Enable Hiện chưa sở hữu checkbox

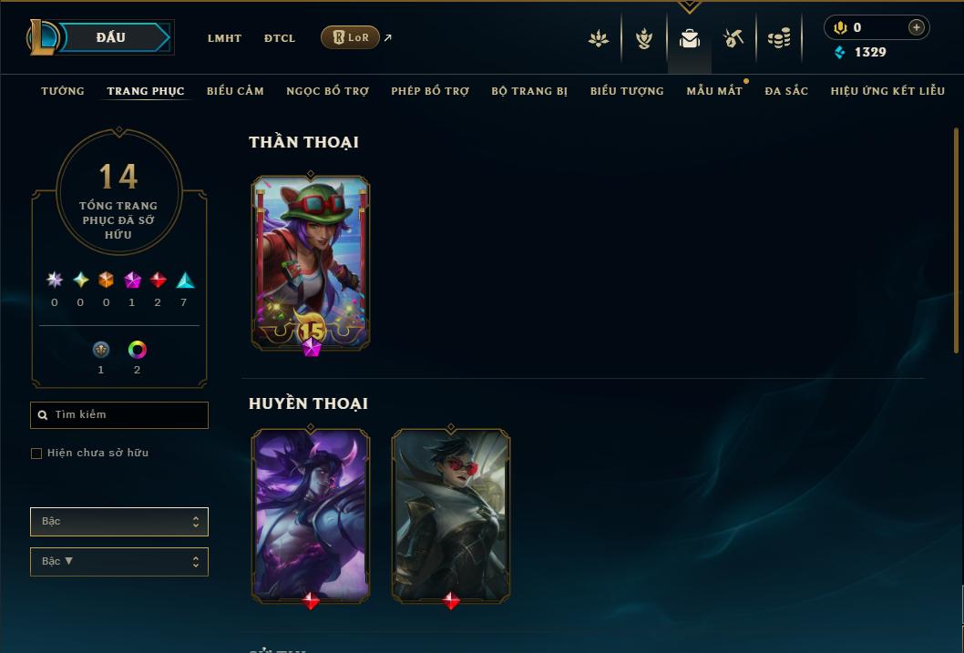pos(36,454)
